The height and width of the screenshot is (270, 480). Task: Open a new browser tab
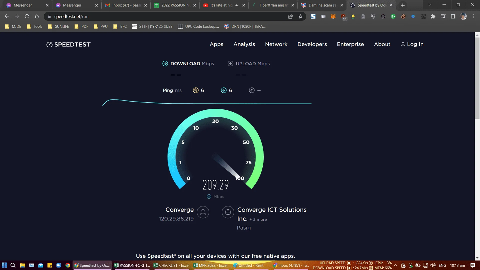tap(403, 5)
